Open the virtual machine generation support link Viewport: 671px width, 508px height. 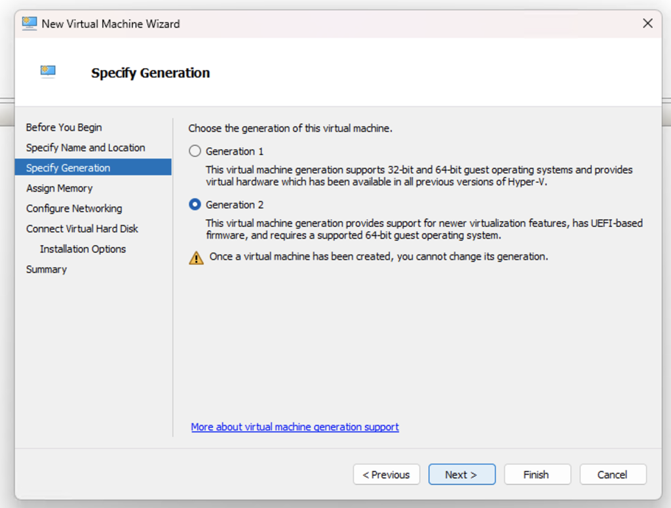point(295,427)
